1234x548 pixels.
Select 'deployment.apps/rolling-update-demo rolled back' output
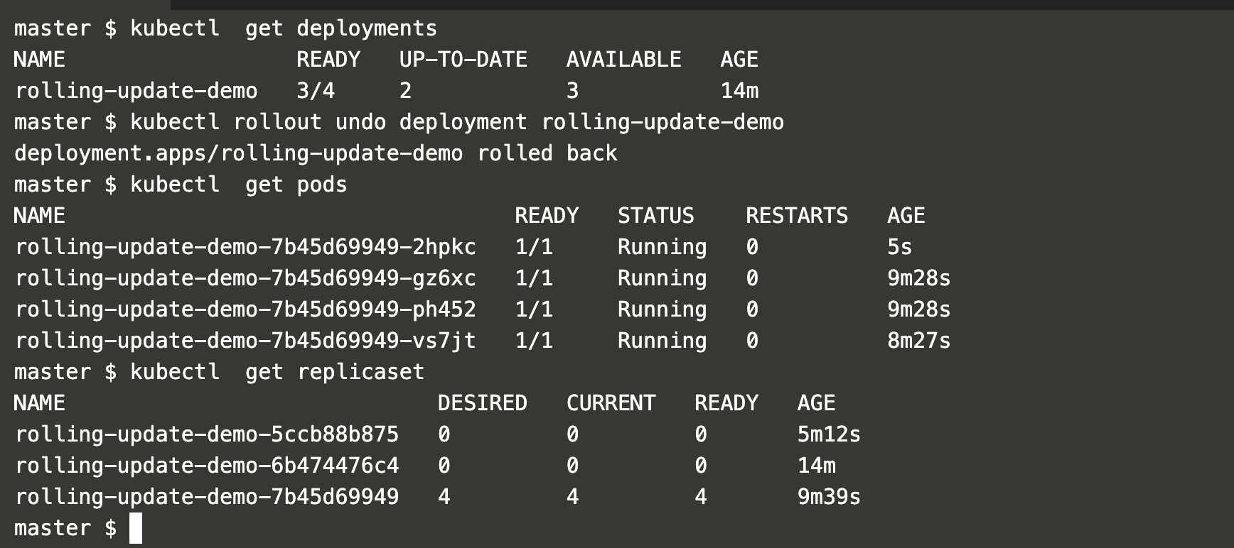coord(316,153)
